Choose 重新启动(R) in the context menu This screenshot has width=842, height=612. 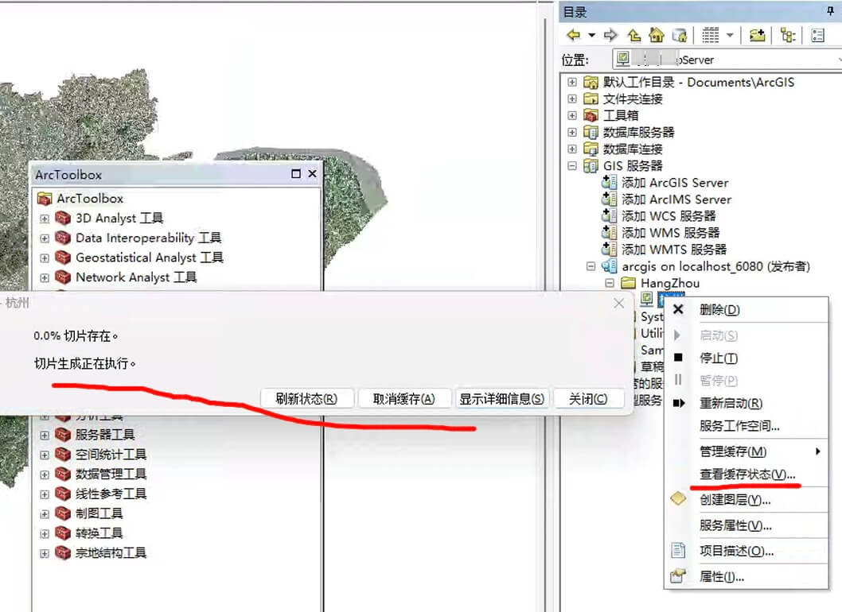[731, 404]
